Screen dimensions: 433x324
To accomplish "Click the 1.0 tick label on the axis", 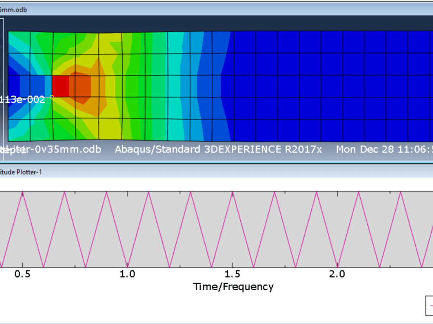I will 127,273.
